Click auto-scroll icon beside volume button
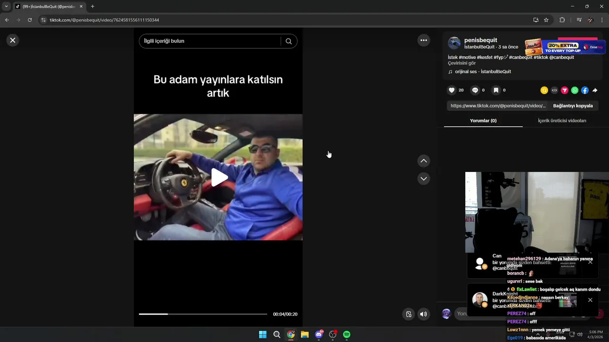609x342 pixels. coord(408,314)
